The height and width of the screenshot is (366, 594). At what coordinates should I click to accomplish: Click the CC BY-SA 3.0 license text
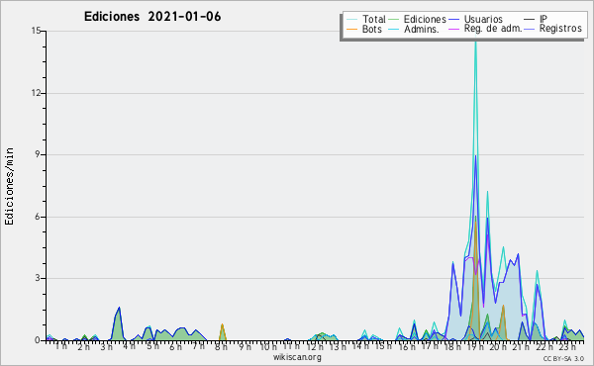pyautogui.click(x=563, y=358)
